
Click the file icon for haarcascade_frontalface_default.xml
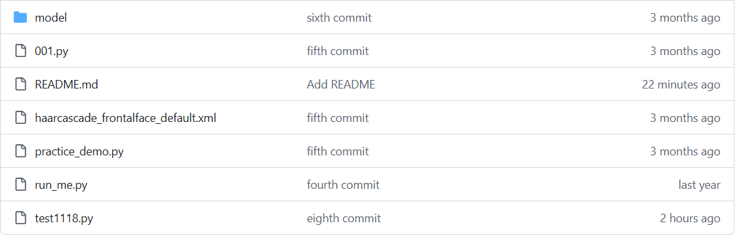(x=20, y=118)
